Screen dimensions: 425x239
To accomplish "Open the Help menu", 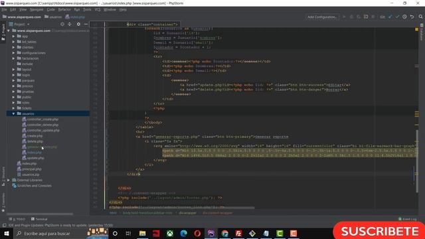I will point(123,9).
